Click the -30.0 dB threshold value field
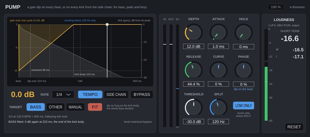Viewport: 310px width, 137px height. (194, 122)
